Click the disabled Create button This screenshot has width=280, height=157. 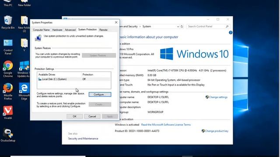pyautogui.click(x=100, y=105)
